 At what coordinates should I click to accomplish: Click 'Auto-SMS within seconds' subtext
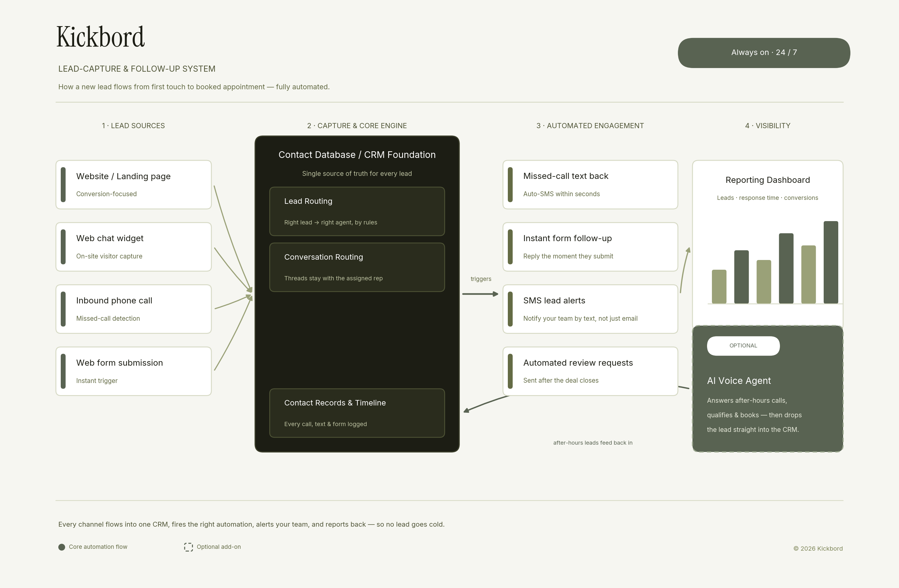pos(561,194)
